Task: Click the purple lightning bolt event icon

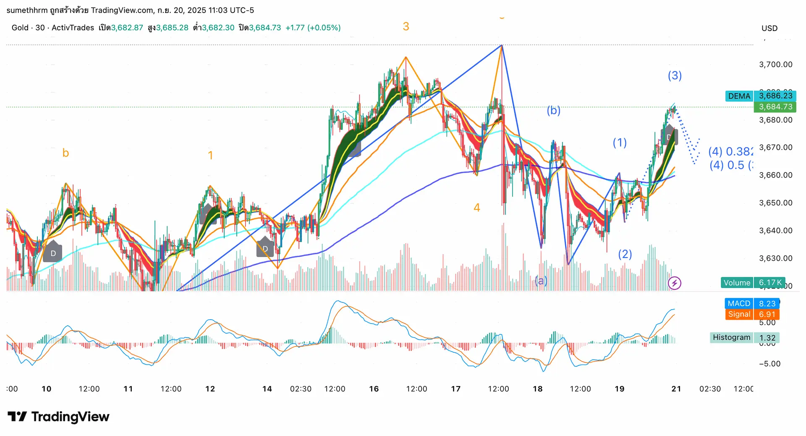Action: [x=674, y=283]
